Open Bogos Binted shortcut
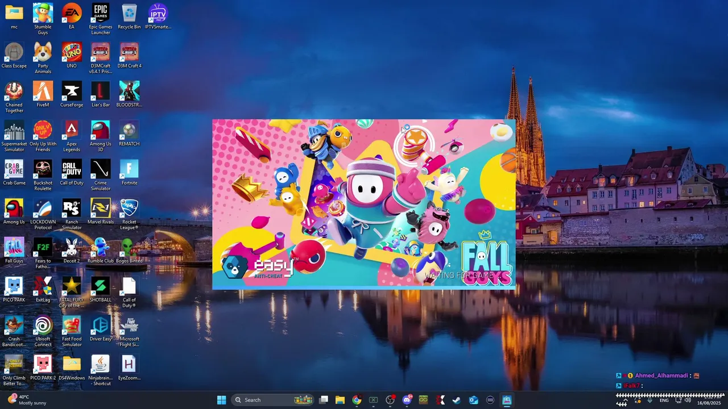728x409 pixels. pos(129,251)
